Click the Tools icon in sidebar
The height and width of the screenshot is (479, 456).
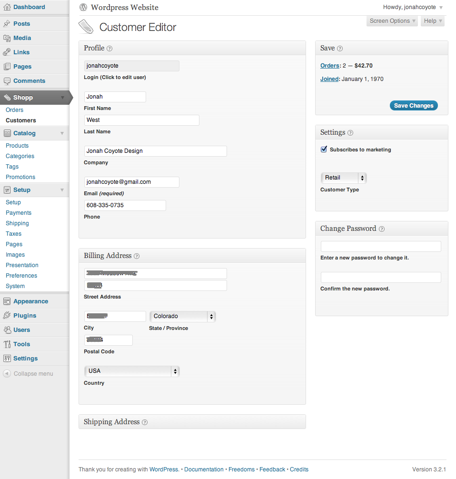(7, 344)
